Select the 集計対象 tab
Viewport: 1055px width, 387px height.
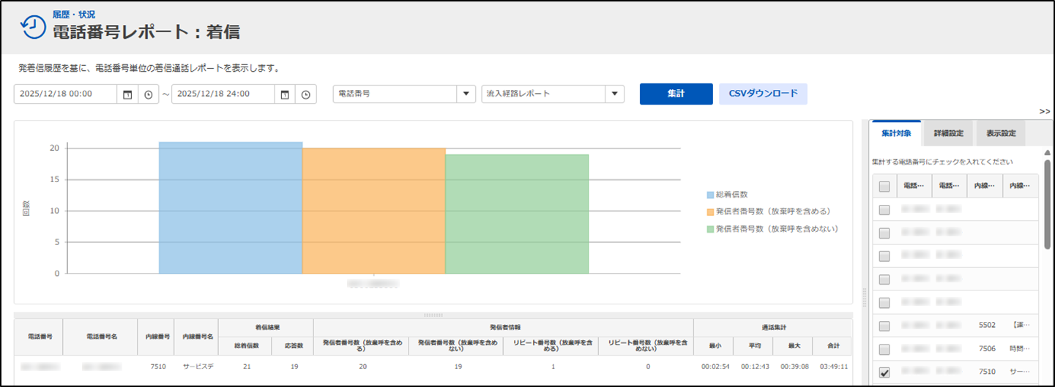896,134
